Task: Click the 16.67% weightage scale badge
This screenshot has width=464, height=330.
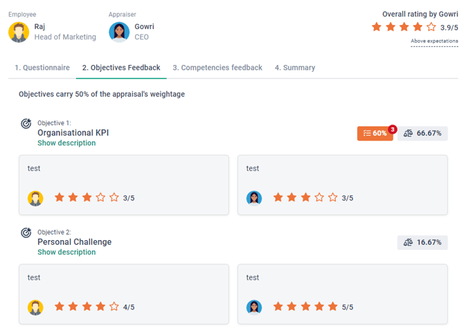Action: click(x=422, y=243)
